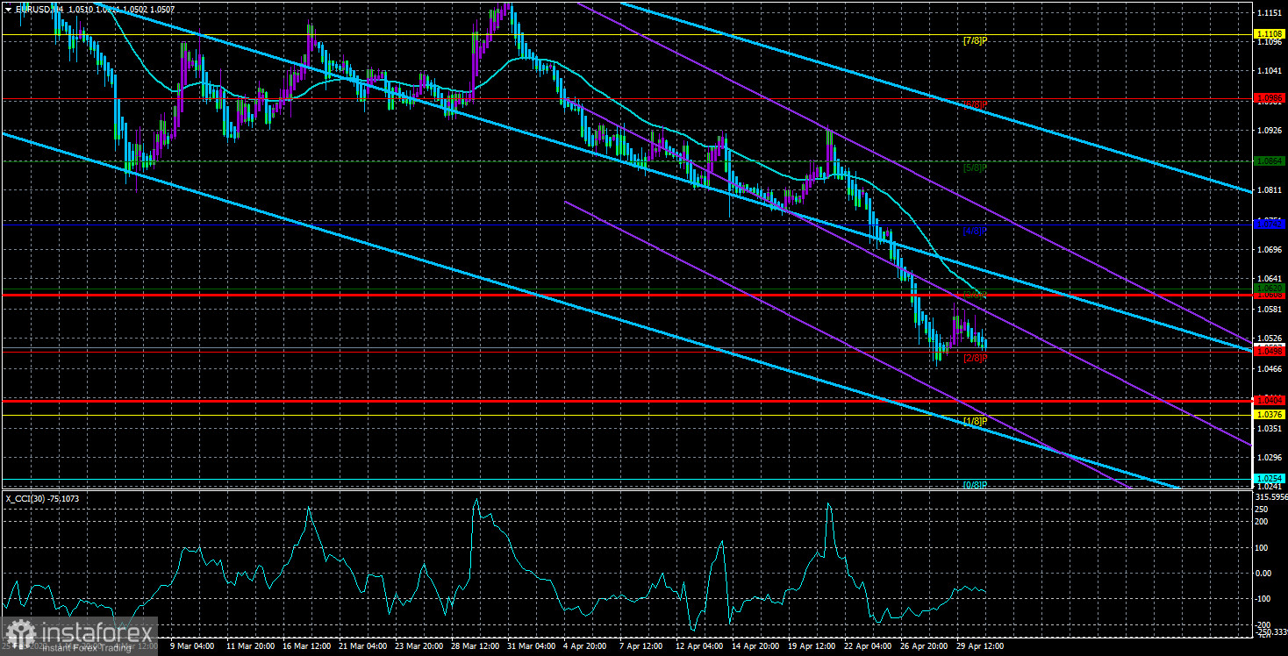The width and height of the screenshot is (1288, 656).
Task: Select the yellow 1.1108 price tag
Action: (x=1270, y=34)
